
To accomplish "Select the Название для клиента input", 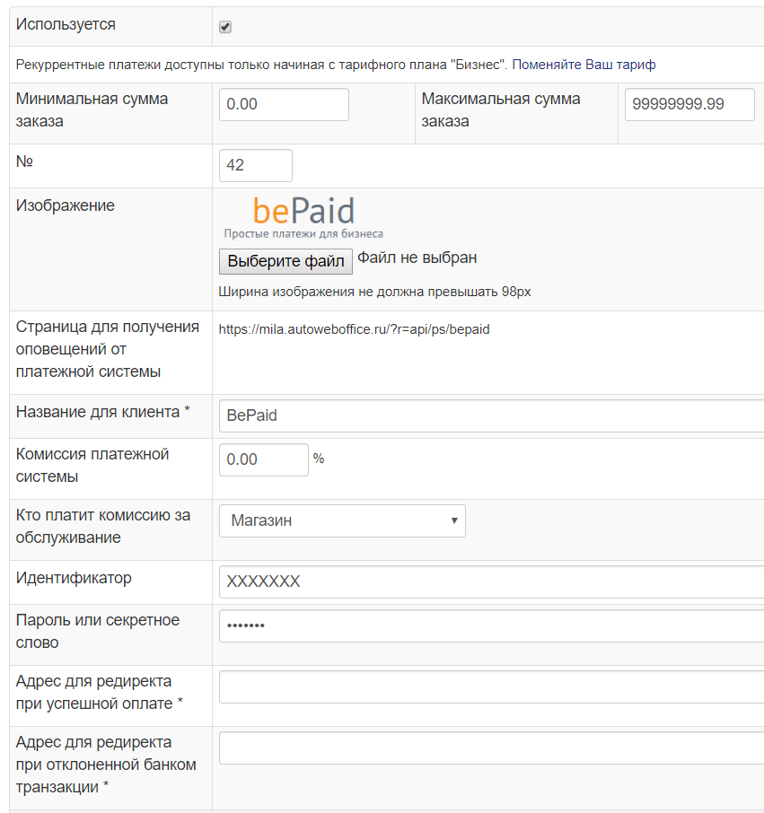I will [490, 416].
